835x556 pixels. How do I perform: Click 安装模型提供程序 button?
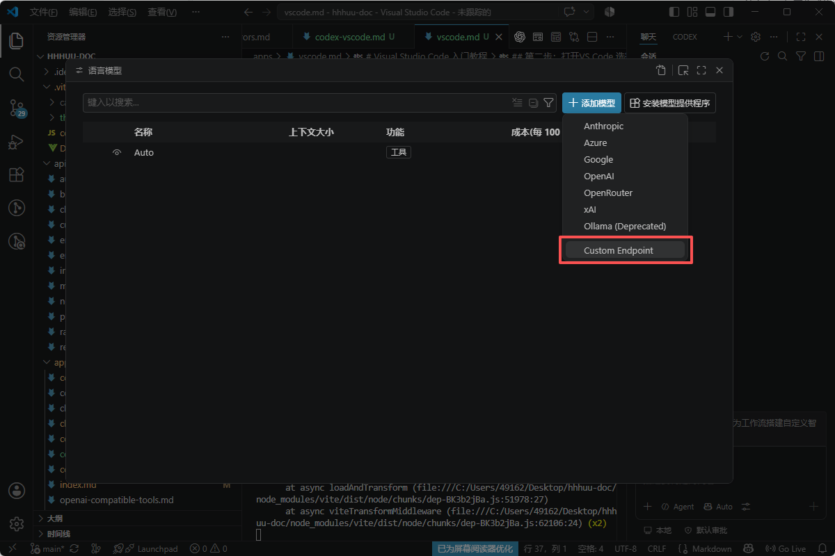(x=670, y=103)
